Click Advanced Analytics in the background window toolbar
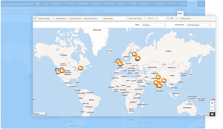 click(75, 10)
